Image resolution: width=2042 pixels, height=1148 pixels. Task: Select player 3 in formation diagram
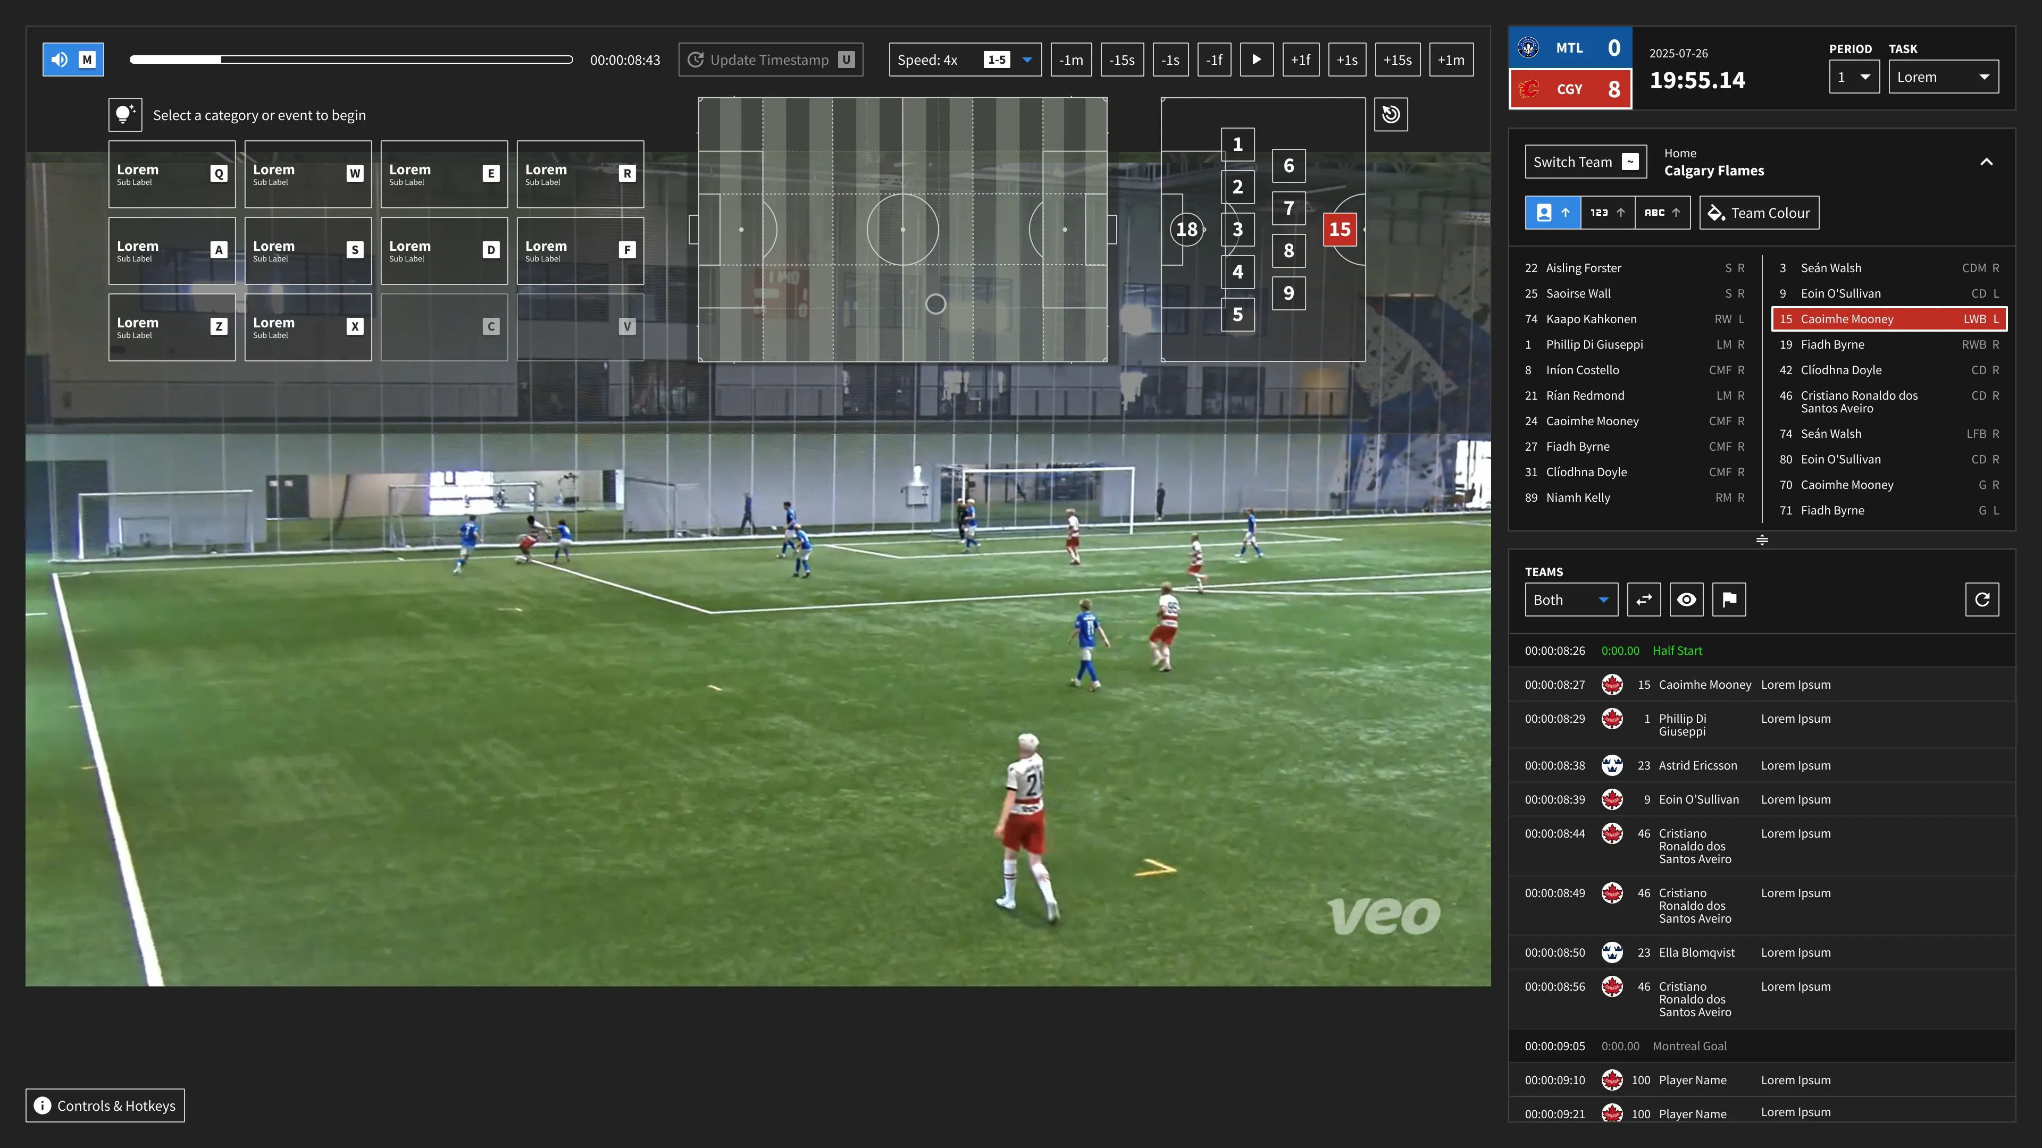1237,230
